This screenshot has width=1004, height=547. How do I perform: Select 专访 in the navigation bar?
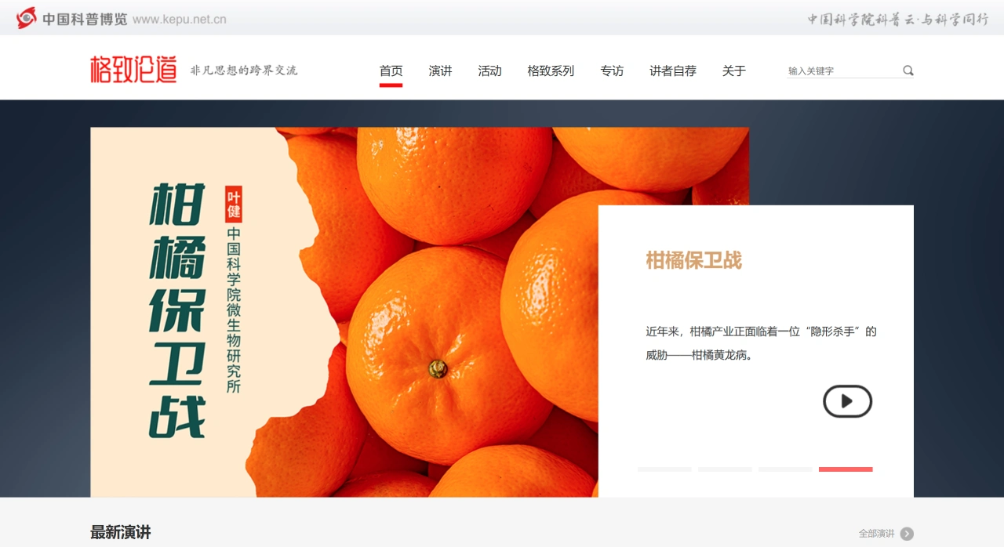coord(612,71)
